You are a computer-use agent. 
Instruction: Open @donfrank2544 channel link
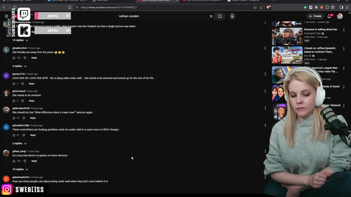21,177
